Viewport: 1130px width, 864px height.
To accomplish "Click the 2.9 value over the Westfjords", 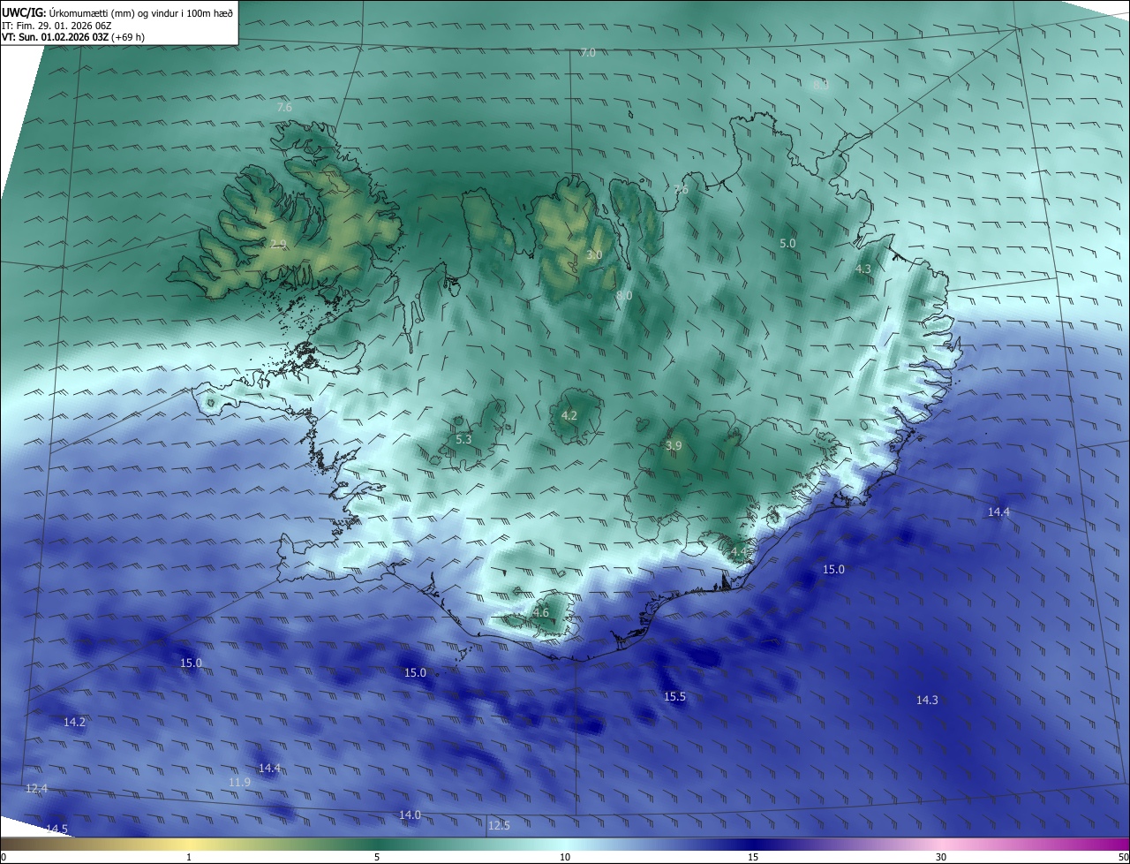I will pos(278,244).
